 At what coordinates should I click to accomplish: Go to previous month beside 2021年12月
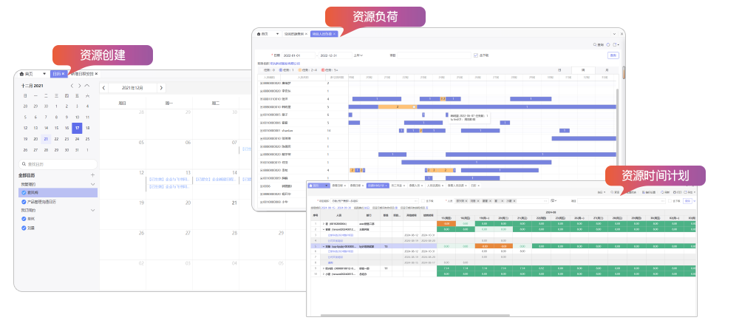104,87
